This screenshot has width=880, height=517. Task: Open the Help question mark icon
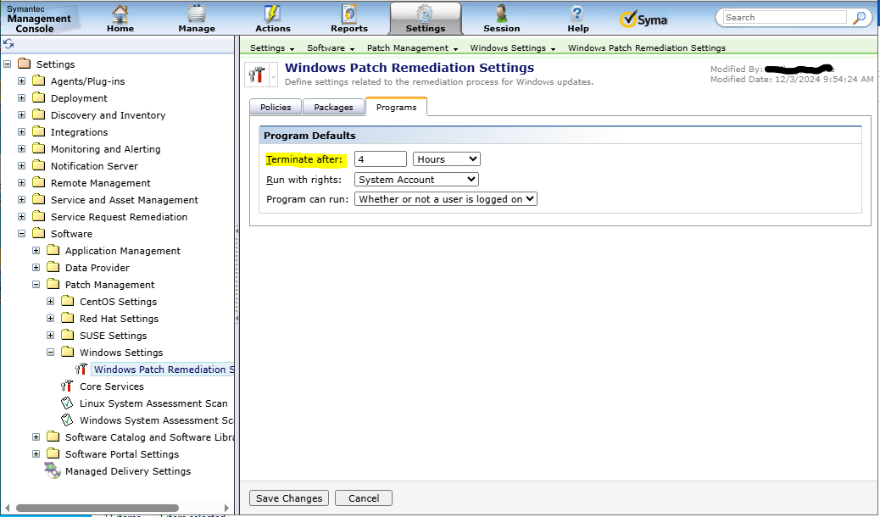point(577,14)
